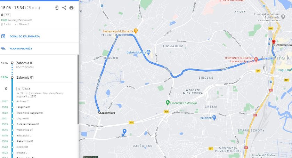Screen dimensions: 292x158
Task: Click the Europejskie Centrum Solidarności marker
Action: click(283, 16)
